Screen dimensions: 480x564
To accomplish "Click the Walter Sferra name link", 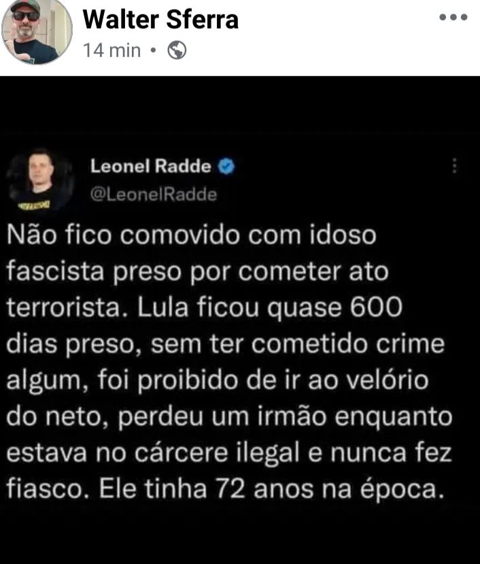I will pyautogui.click(x=160, y=19).
